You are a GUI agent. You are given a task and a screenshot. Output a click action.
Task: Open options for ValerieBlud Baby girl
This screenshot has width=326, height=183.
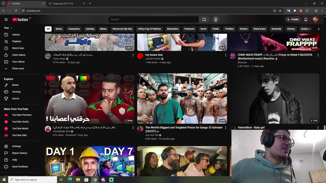(x=318, y=128)
